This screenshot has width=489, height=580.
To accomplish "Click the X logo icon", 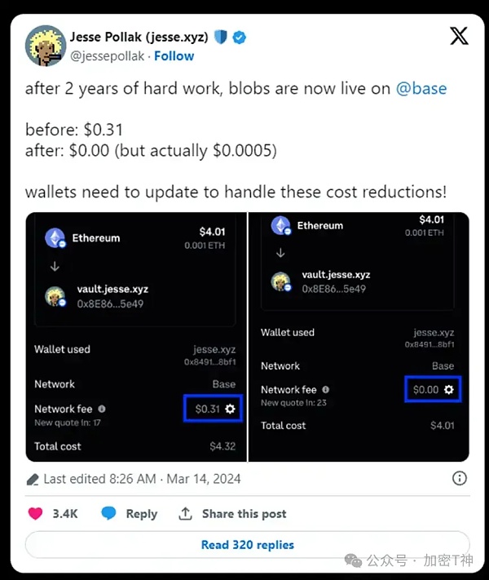I will (459, 36).
